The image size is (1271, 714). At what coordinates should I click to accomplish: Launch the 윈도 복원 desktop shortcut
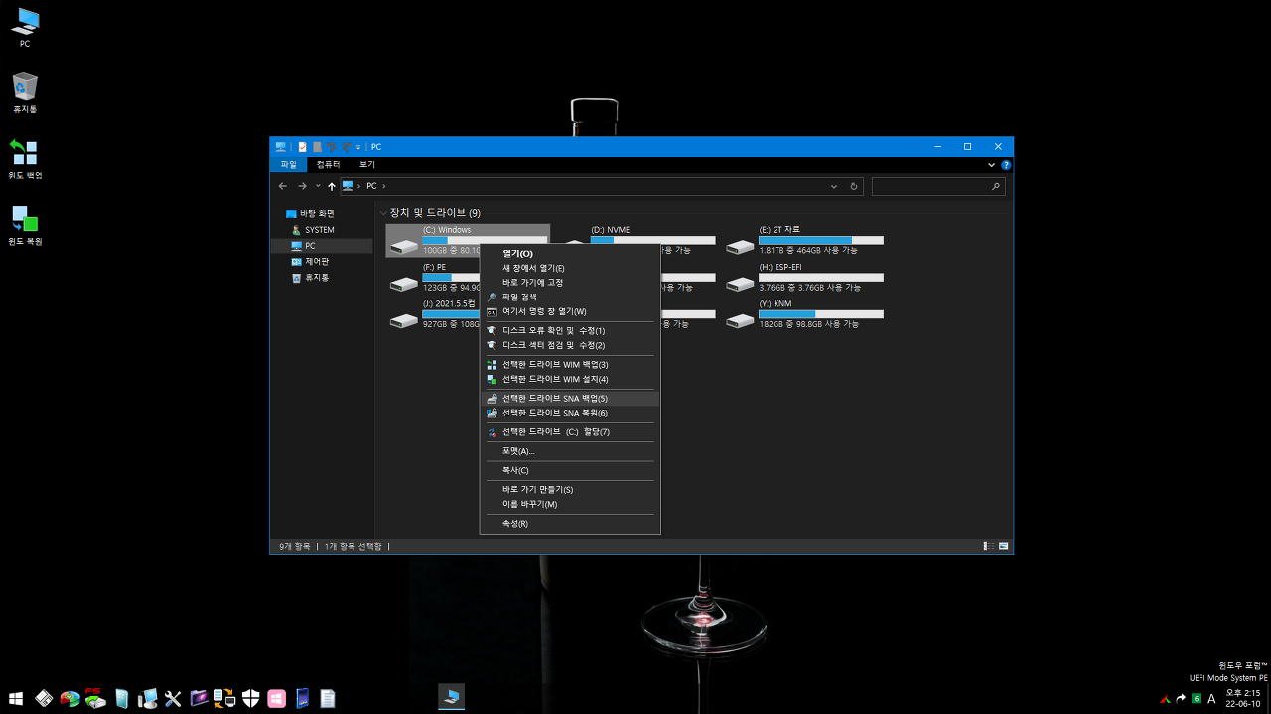[25, 225]
